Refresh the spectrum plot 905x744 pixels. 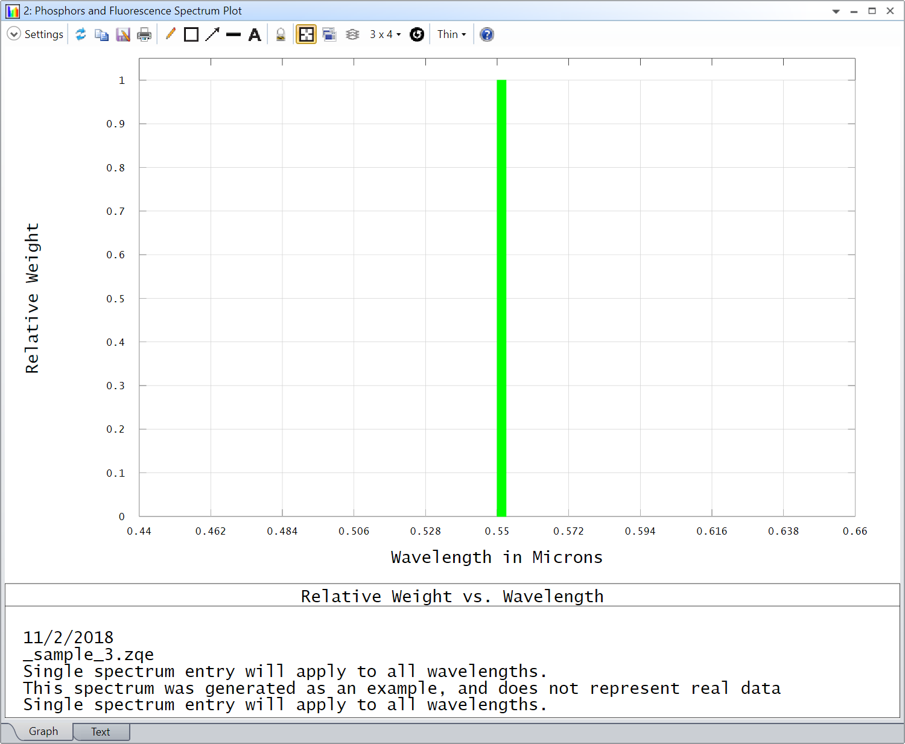pos(81,34)
